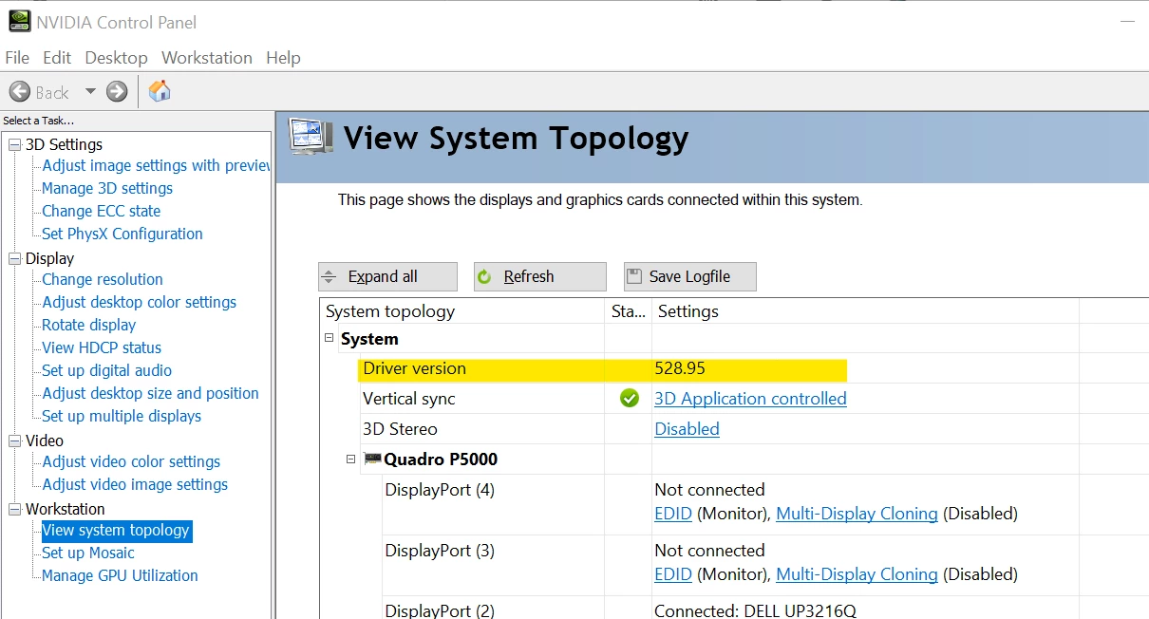Open the Help menu
1149x619 pixels.
[283, 58]
